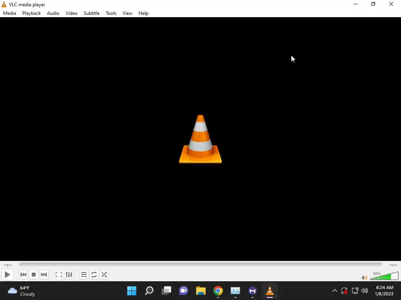This screenshot has width=401, height=300.
Task: Skip to previous media track
Action: [23, 275]
